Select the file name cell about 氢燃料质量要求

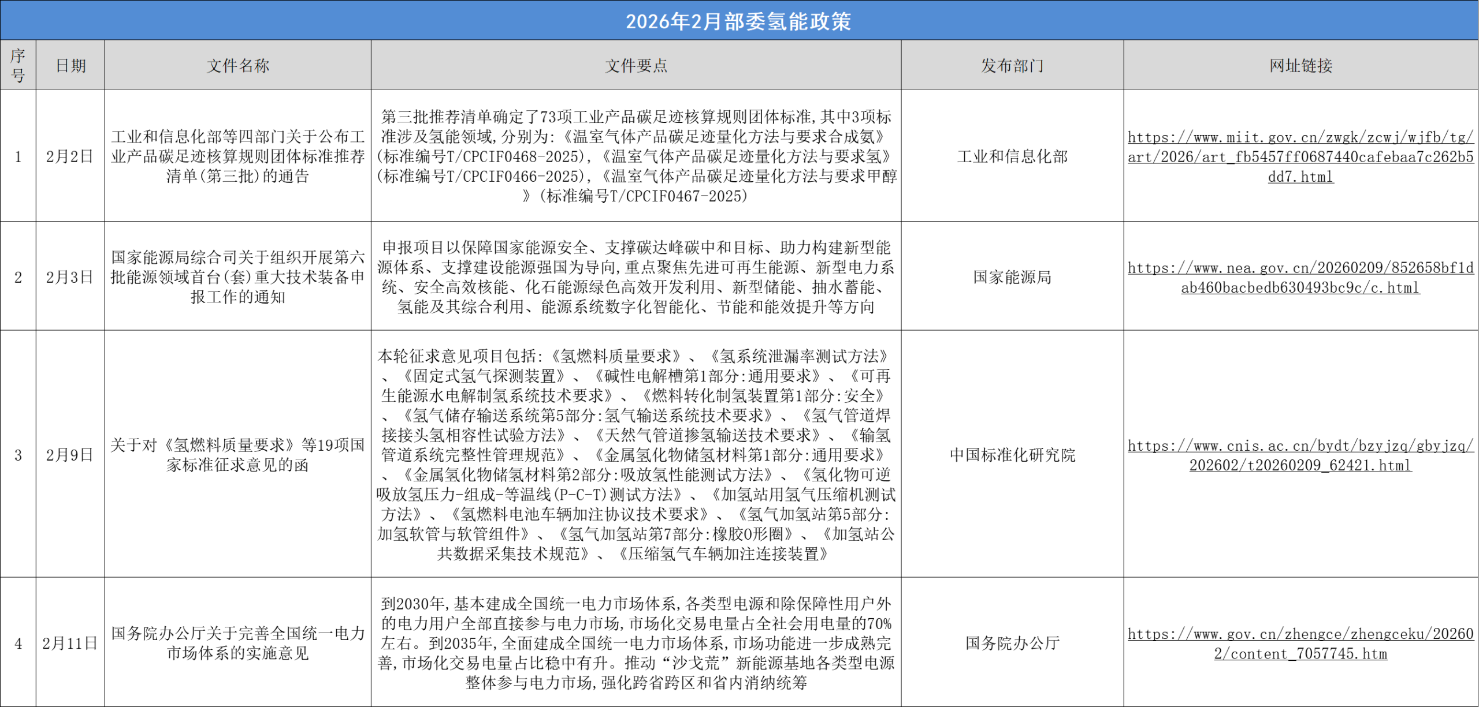(237, 455)
